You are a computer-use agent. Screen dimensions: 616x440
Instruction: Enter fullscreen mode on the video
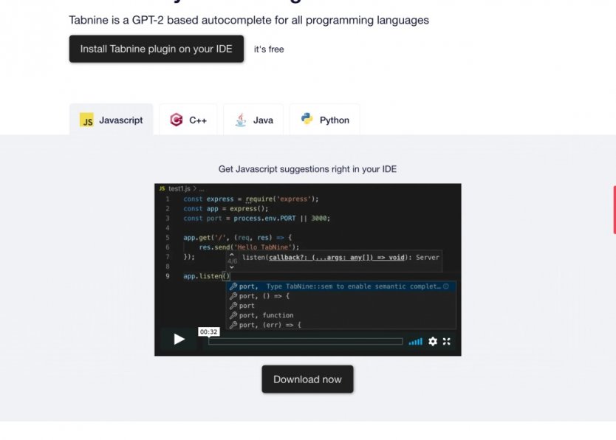click(x=447, y=341)
